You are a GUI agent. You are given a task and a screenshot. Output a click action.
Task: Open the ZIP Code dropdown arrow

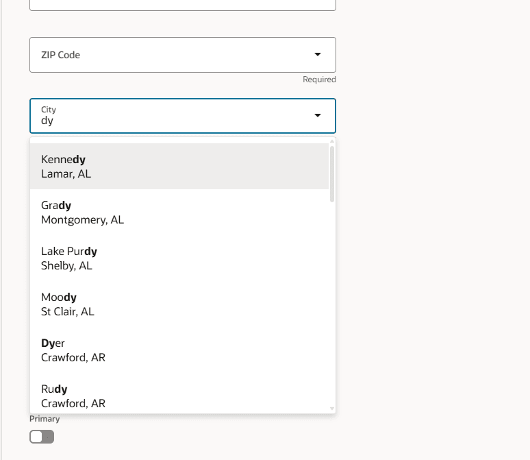[x=318, y=55]
